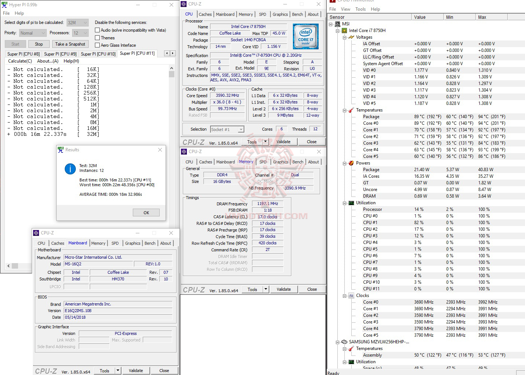Click Hyper PI vertical scrollbar thumb

pos(171,74)
